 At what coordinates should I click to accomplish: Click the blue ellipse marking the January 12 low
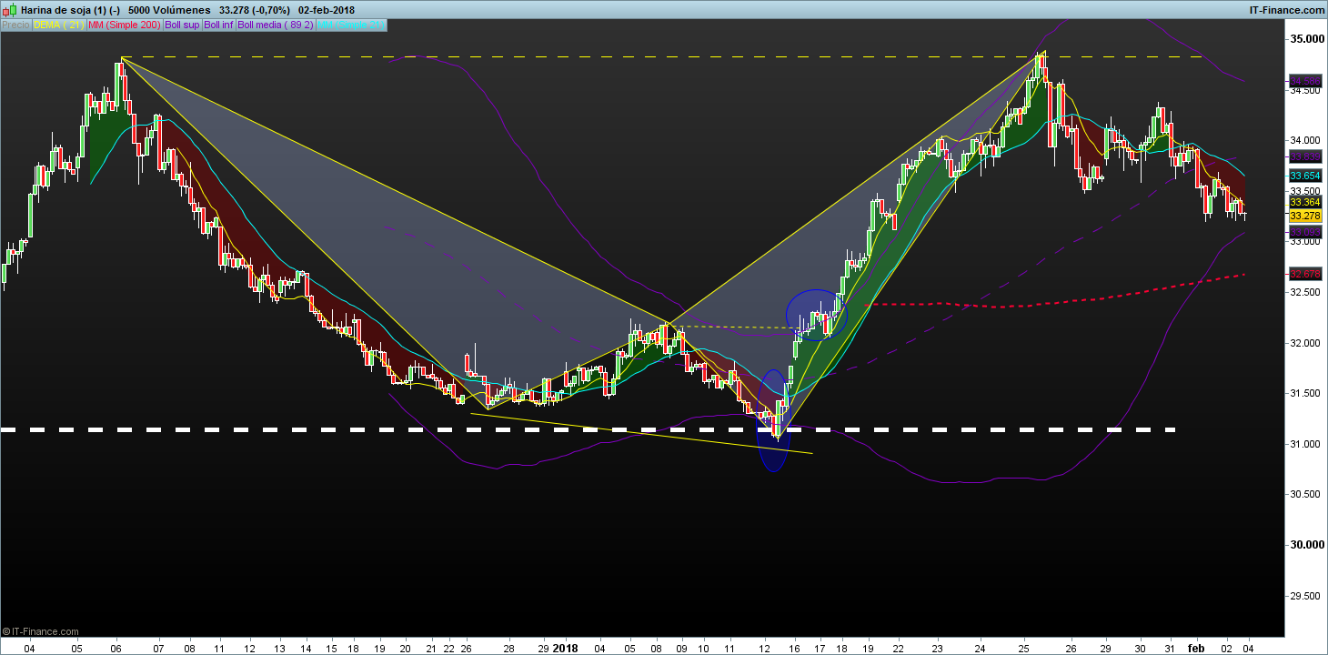pos(772,420)
